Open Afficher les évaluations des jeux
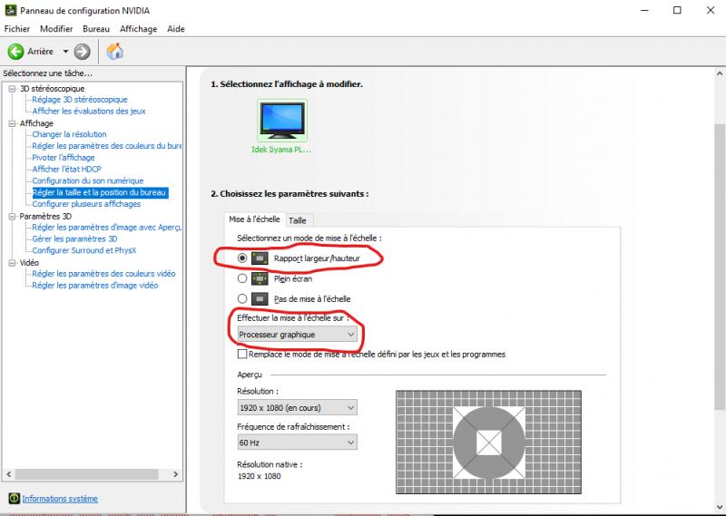The width and height of the screenshot is (726, 516). tap(89, 111)
